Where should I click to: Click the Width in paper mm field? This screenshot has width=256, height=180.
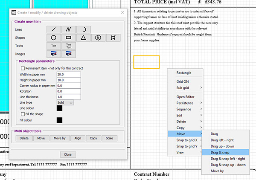tap(69, 74)
